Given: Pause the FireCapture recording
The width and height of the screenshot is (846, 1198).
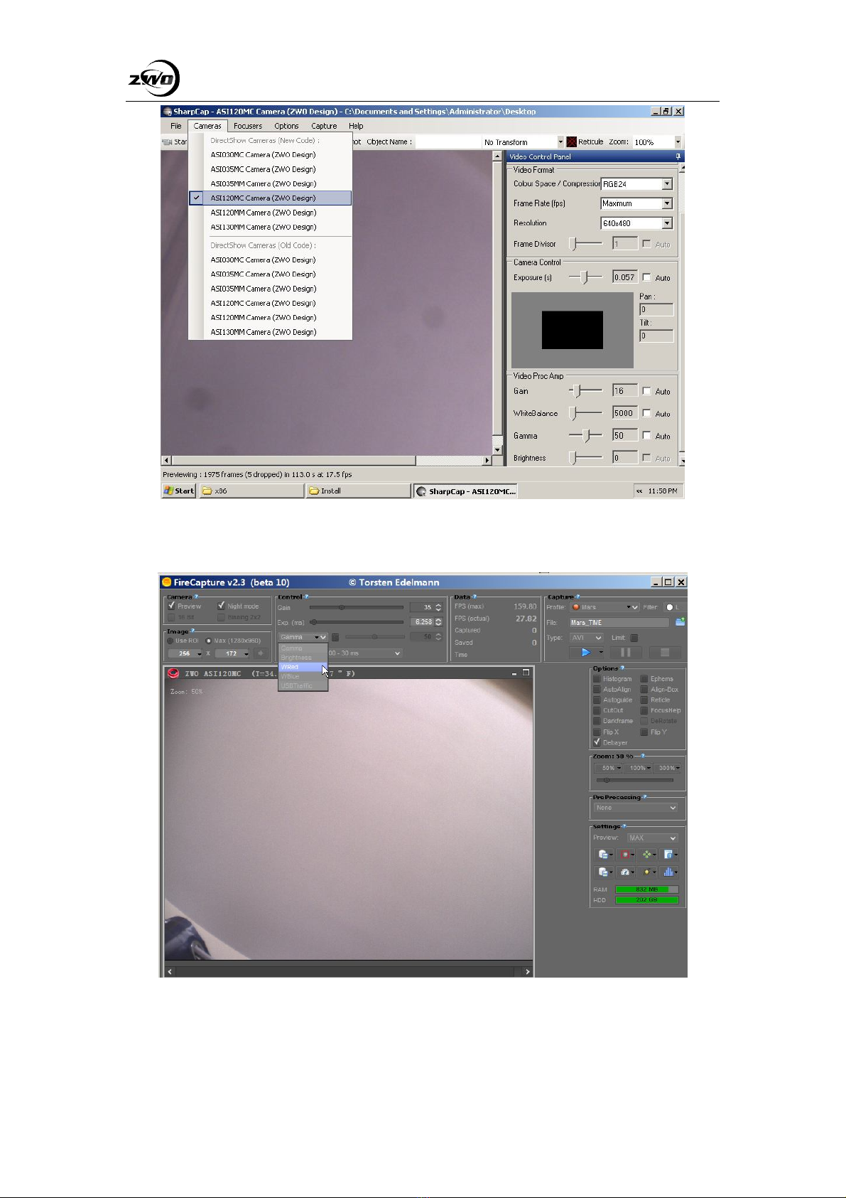Looking at the screenshot, I should tap(625, 652).
